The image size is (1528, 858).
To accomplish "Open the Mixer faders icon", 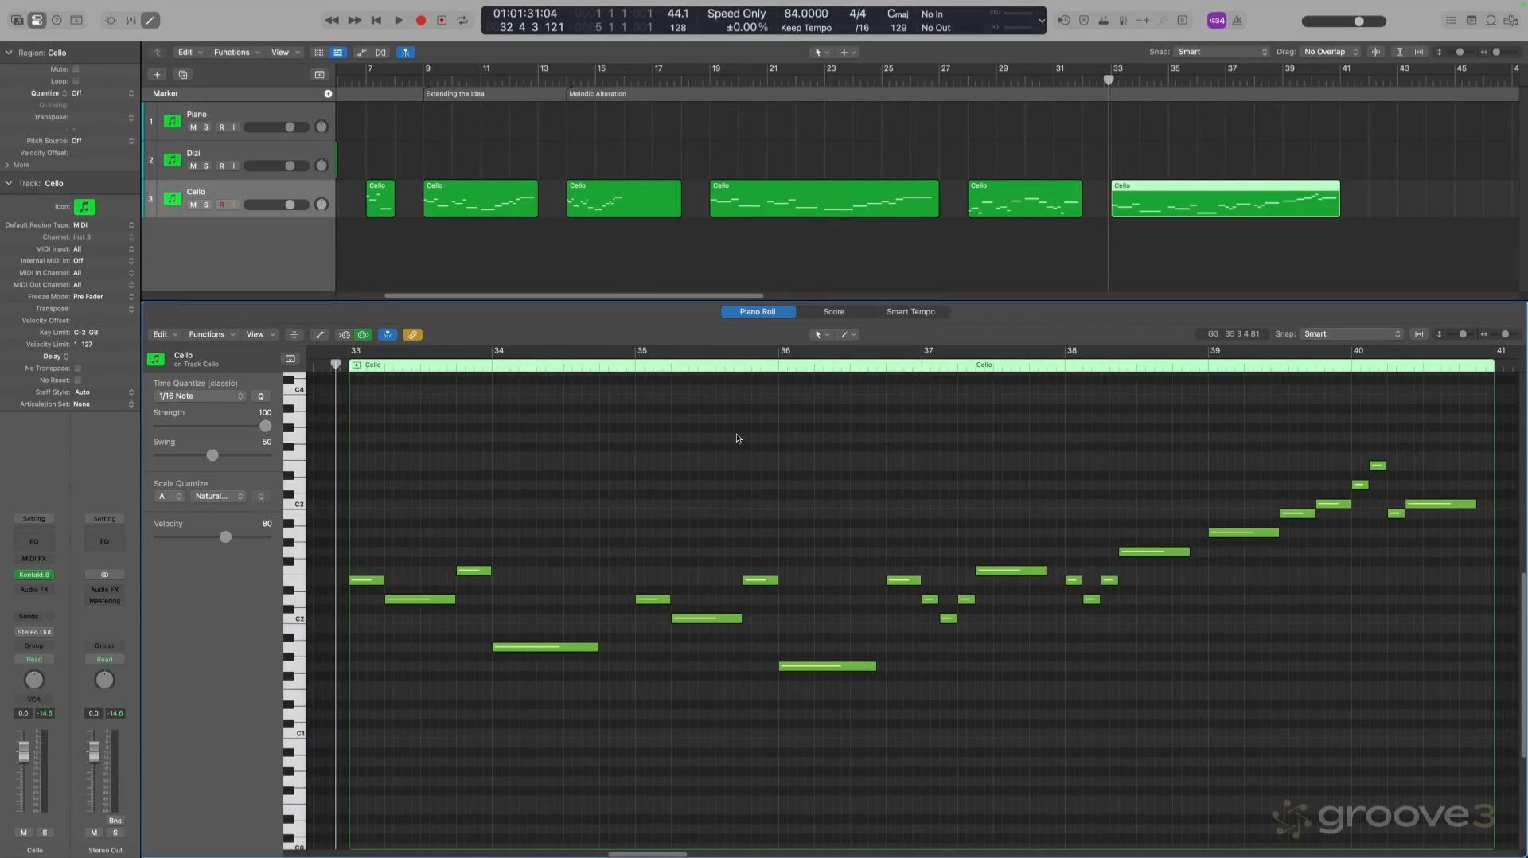I will (x=131, y=21).
